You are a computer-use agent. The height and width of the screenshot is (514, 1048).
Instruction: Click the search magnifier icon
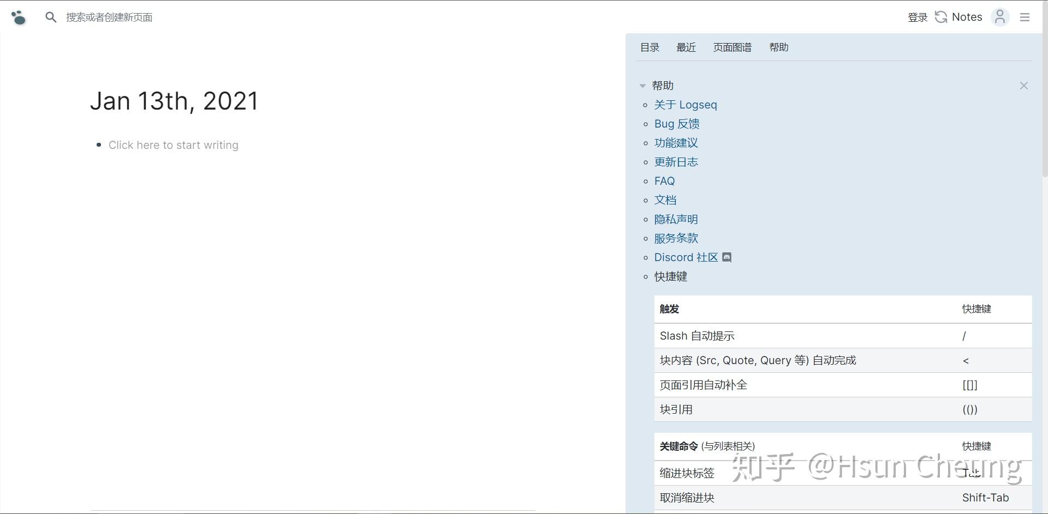click(51, 17)
